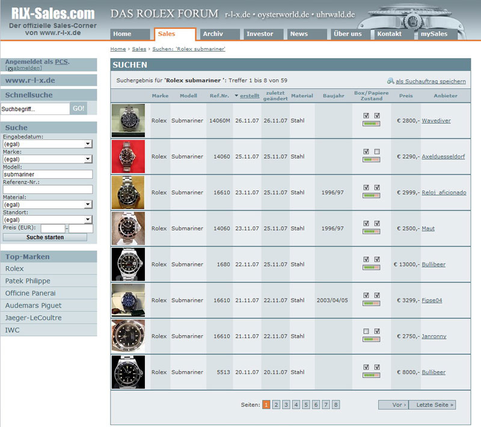The image size is (481, 427).
Task: Open seller Wavediver profile link
Action: 436,121
